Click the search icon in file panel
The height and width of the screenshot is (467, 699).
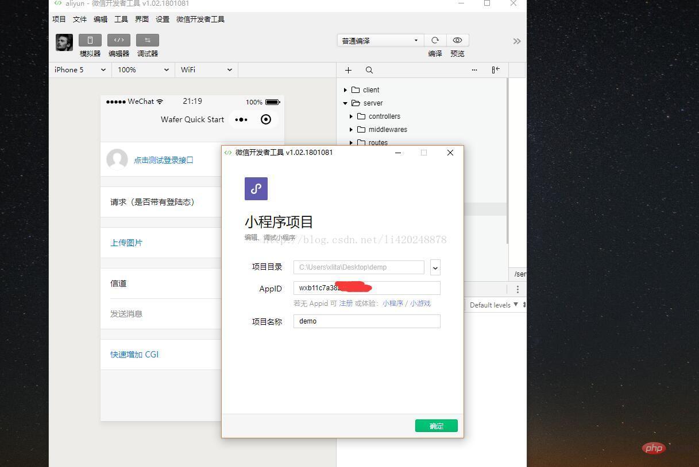pos(369,70)
